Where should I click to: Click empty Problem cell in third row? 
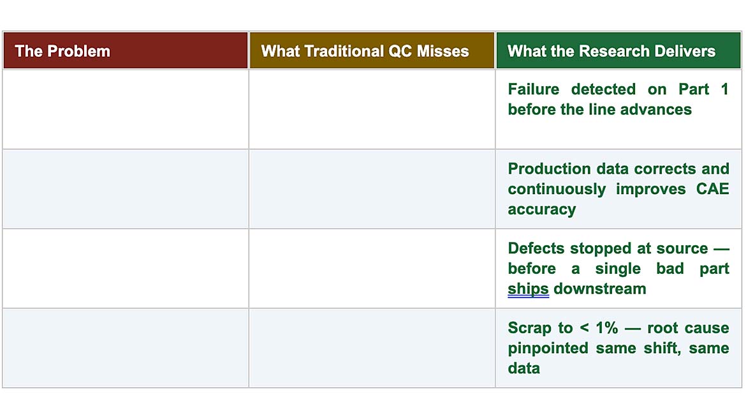pyautogui.click(x=126, y=269)
